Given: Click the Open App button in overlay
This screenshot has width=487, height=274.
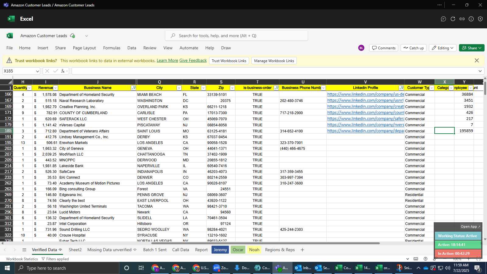Looking at the screenshot, I should coord(470,227).
